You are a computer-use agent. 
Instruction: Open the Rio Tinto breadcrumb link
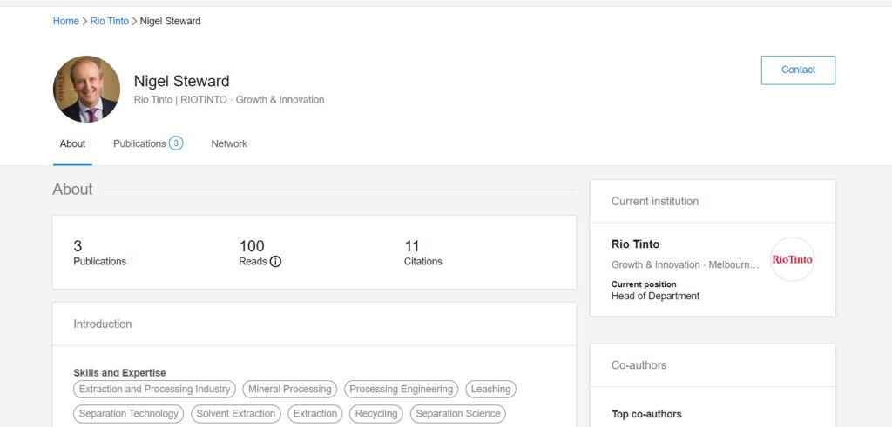[x=110, y=21]
